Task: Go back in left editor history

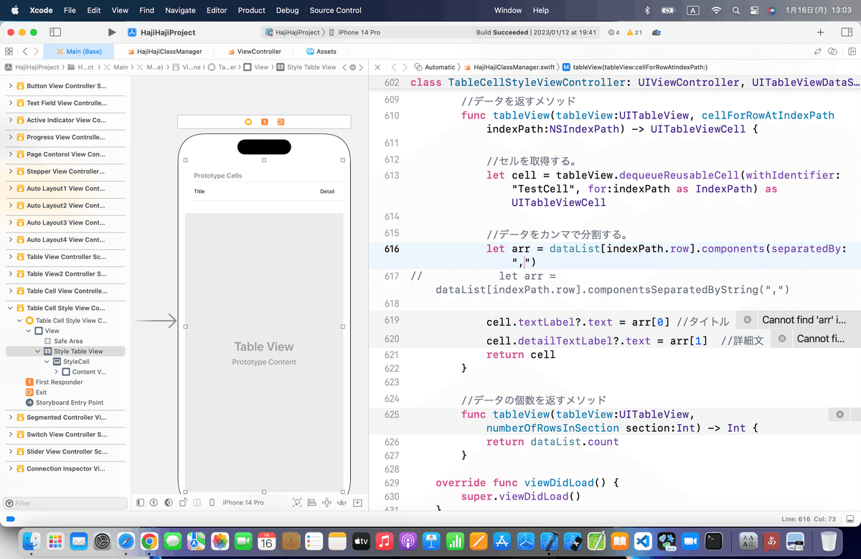Action: click(x=25, y=52)
